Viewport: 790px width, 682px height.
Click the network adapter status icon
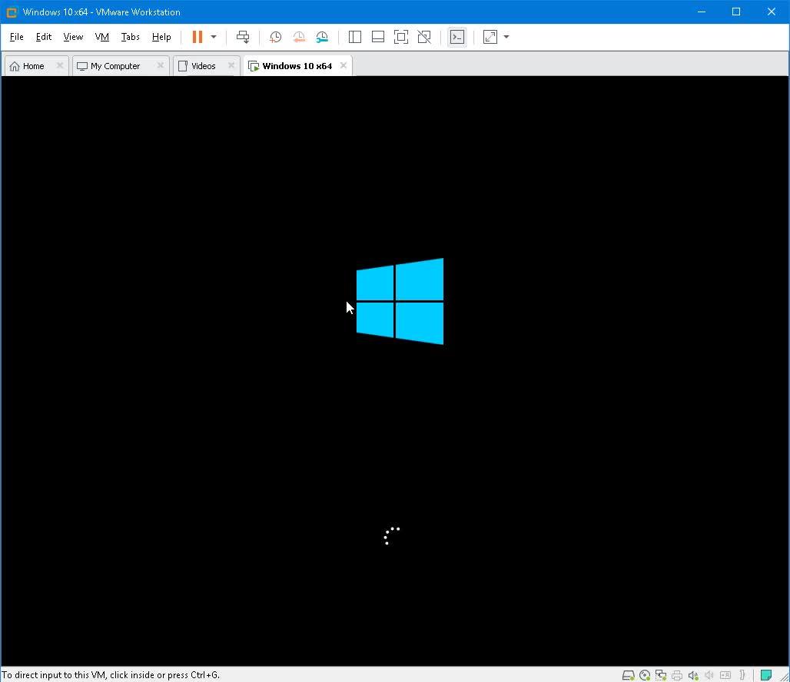pyautogui.click(x=661, y=675)
